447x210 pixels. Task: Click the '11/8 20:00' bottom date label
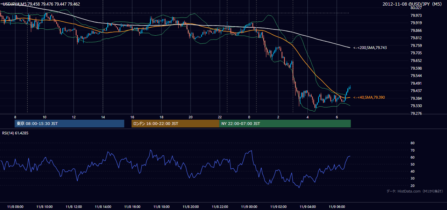click(x=191, y=207)
